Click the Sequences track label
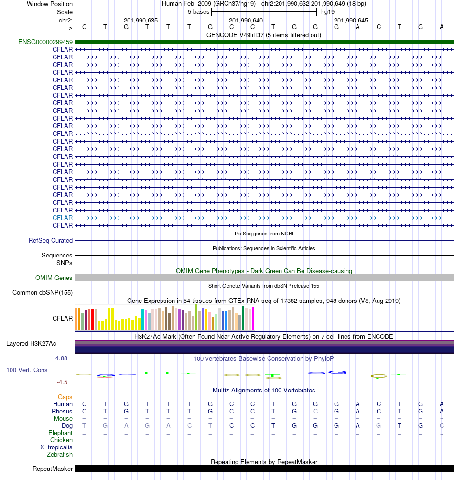The height and width of the screenshot is (480, 454). [x=57, y=255]
